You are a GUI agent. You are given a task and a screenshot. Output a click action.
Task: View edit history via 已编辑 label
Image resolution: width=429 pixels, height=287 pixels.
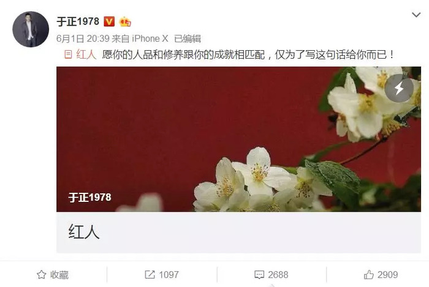click(x=188, y=39)
